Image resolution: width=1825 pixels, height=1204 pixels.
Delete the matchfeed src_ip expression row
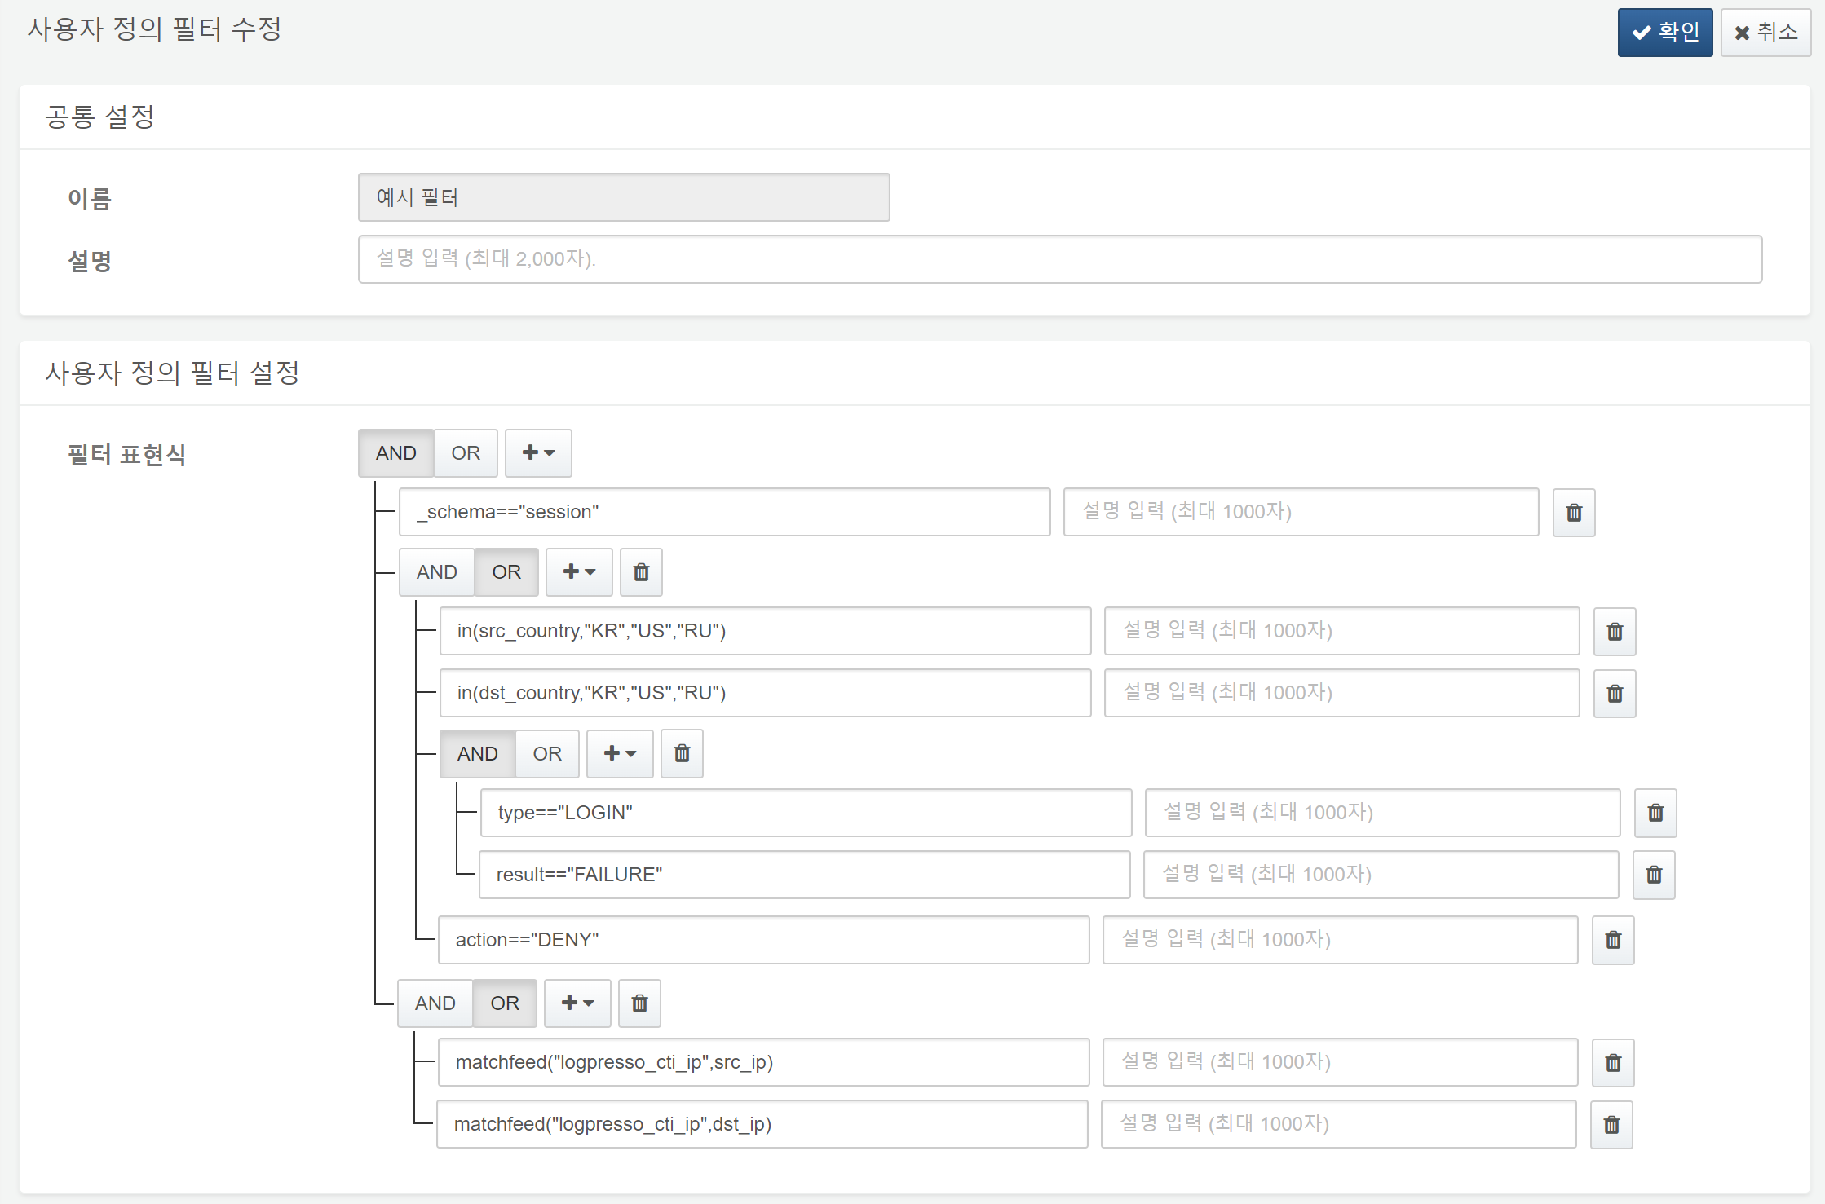coord(1613,1063)
